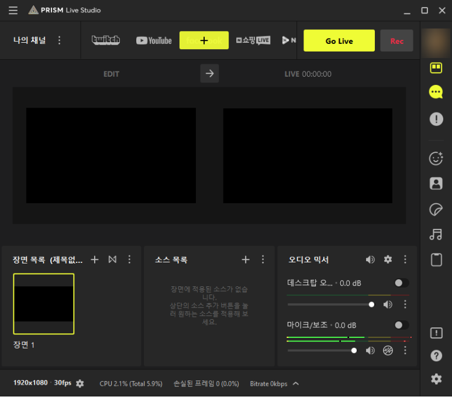Open the help question mark icon
The height and width of the screenshot is (397, 452).
coord(436,355)
